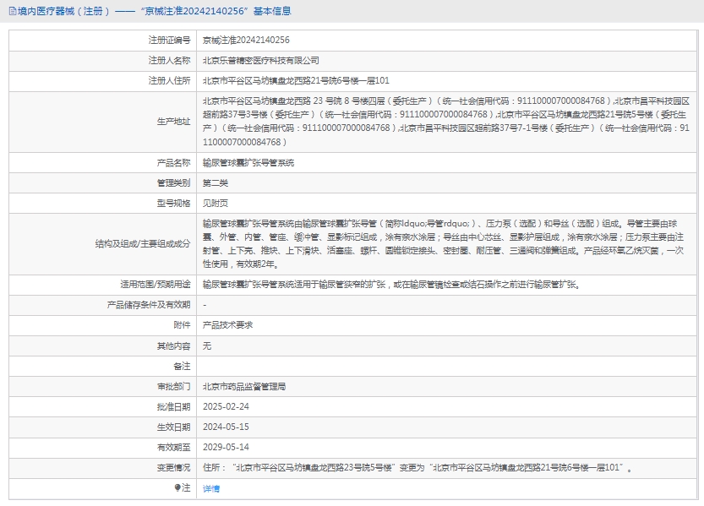
Task: Select registration number 京械注准20242140256 in table
Action: pyautogui.click(x=246, y=40)
